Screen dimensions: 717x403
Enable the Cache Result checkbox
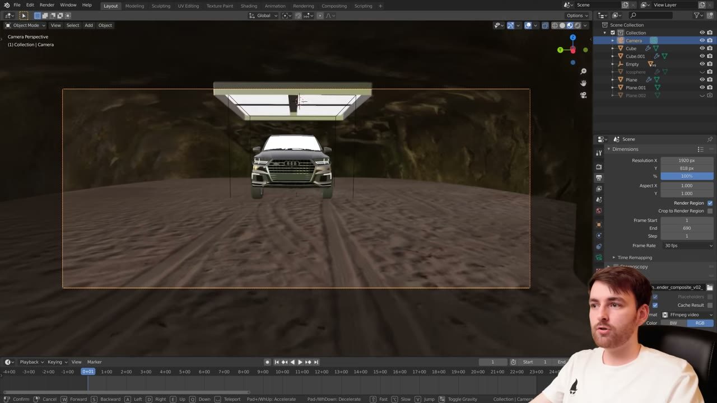pyautogui.click(x=710, y=305)
